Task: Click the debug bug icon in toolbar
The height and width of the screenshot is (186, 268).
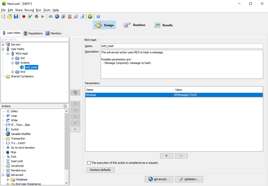Action: pyautogui.click(x=36, y=16)
